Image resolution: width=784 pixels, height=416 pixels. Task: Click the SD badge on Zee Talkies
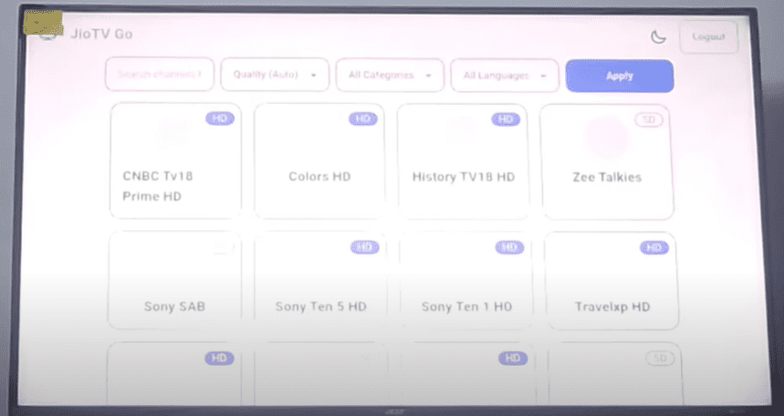click(649, 120)
